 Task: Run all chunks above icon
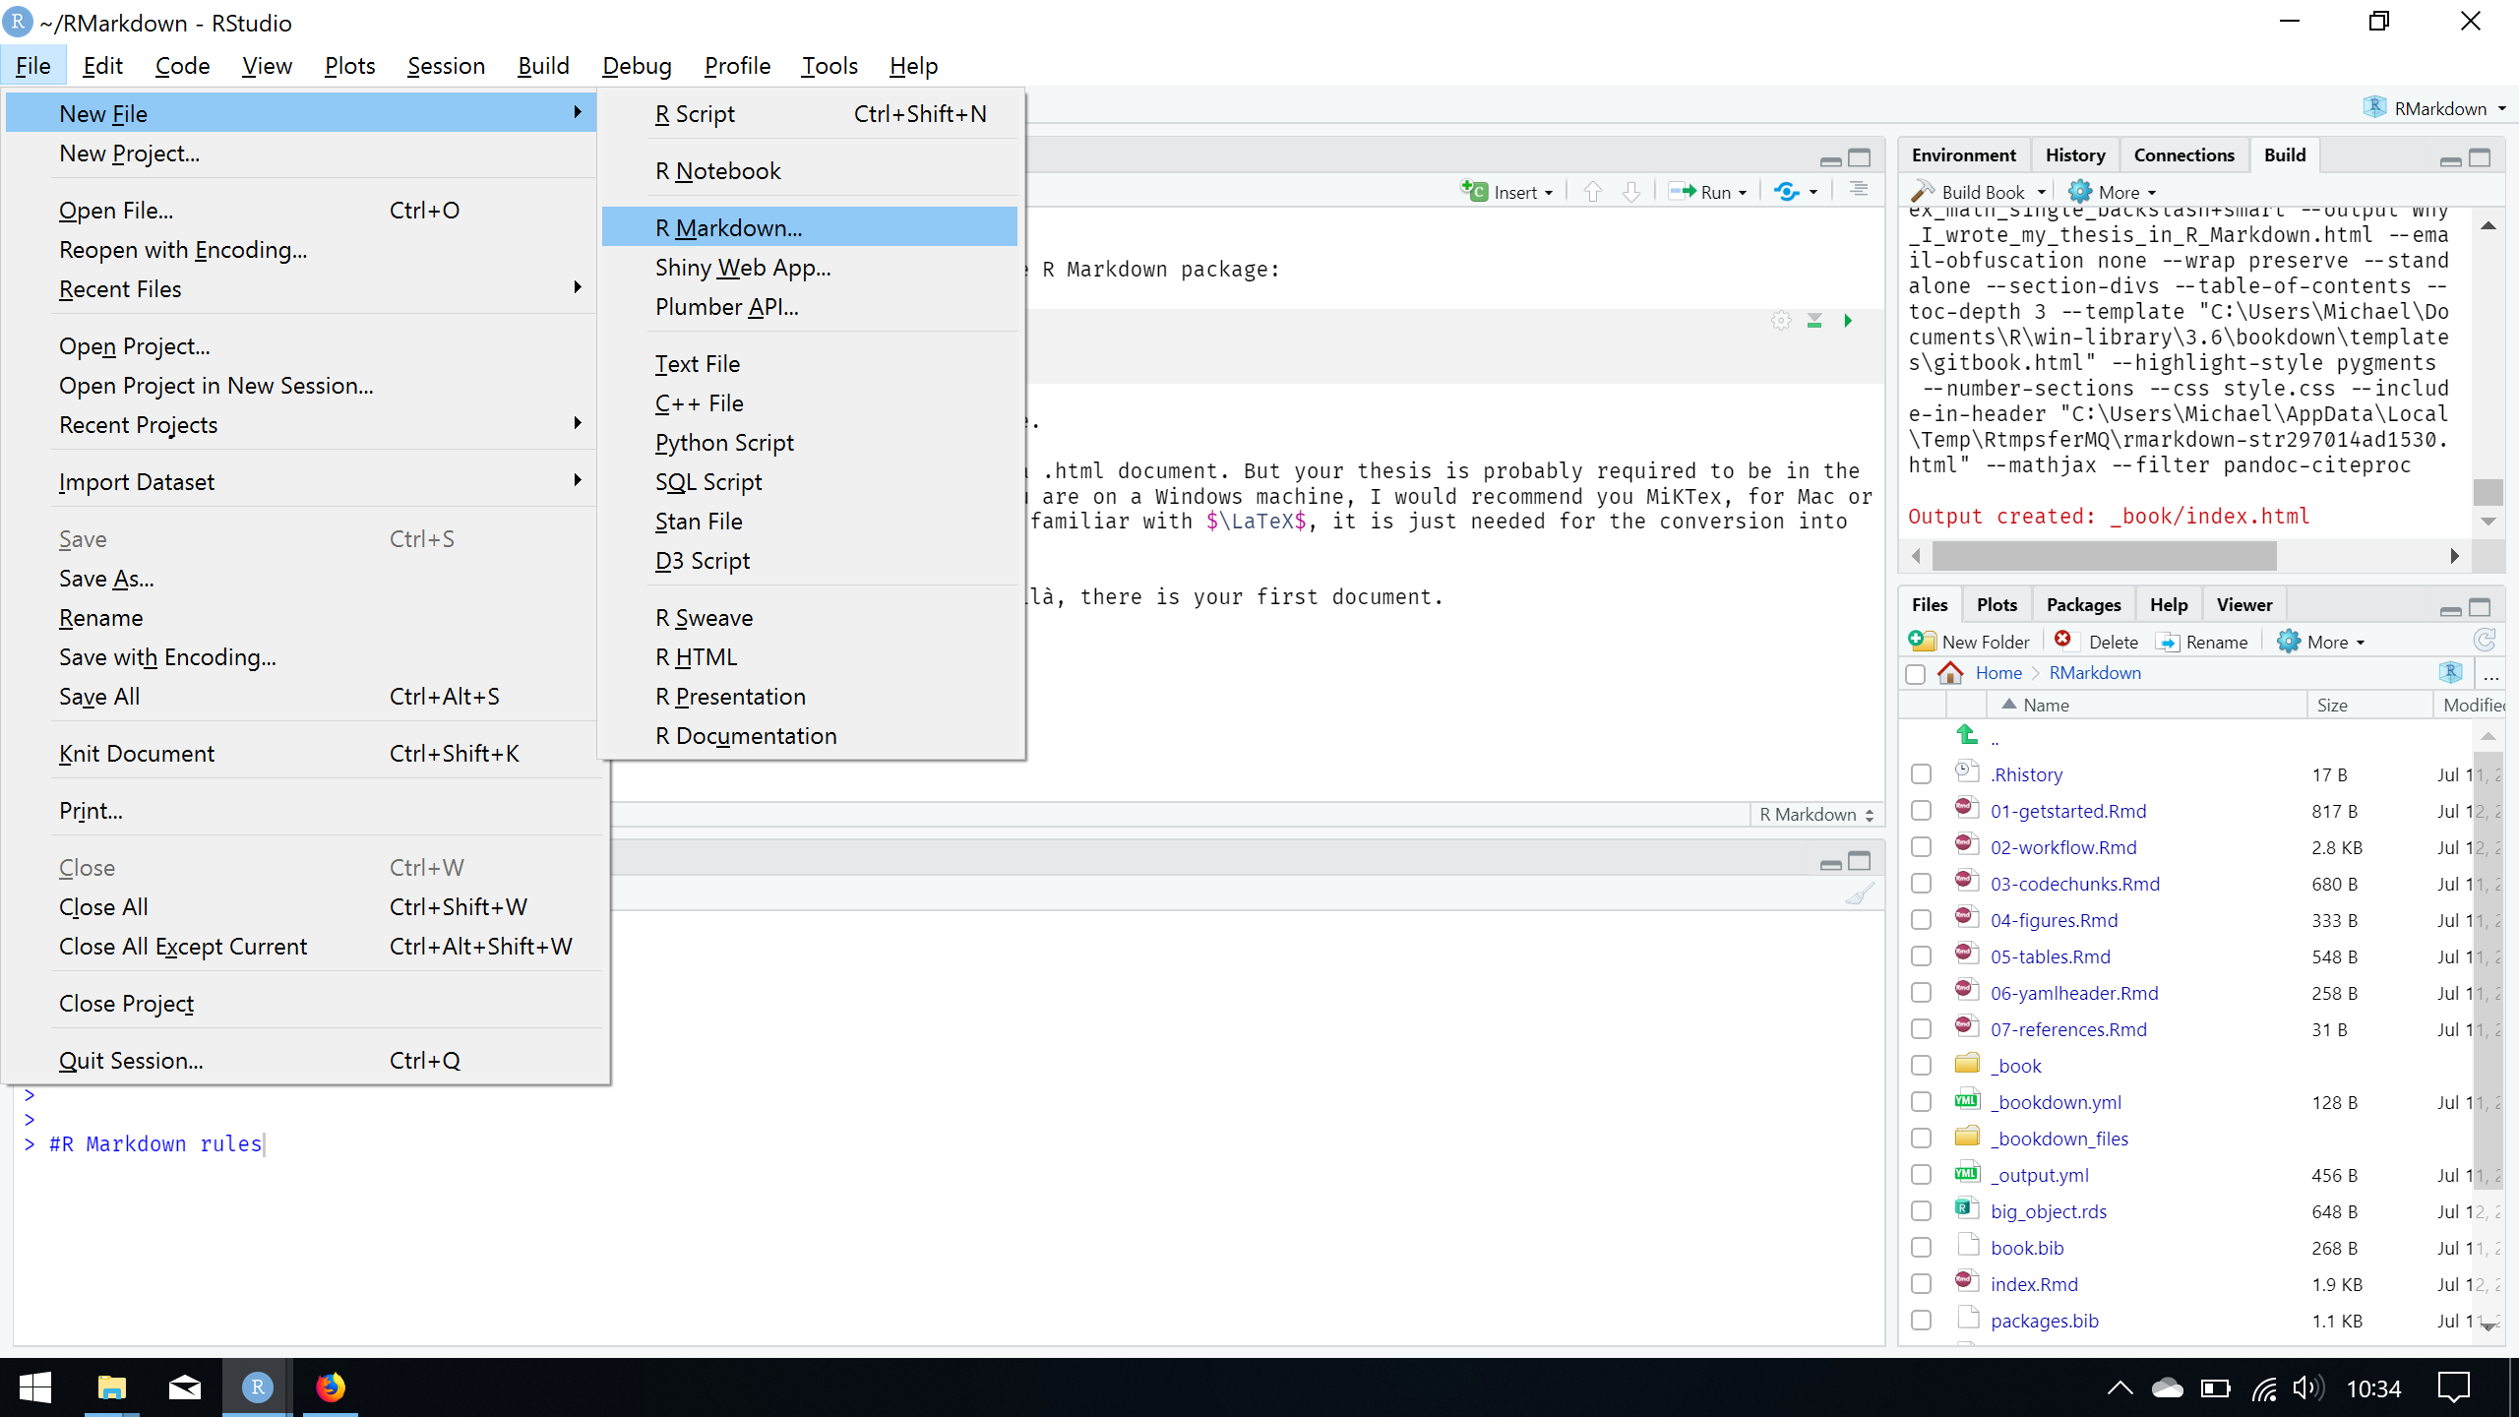[1814, 321]
